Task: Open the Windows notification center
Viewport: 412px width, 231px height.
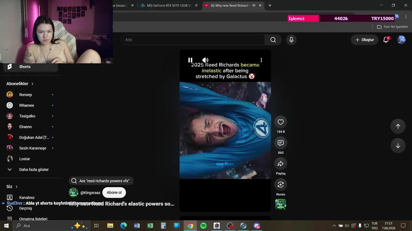Action: pos(403,226)
